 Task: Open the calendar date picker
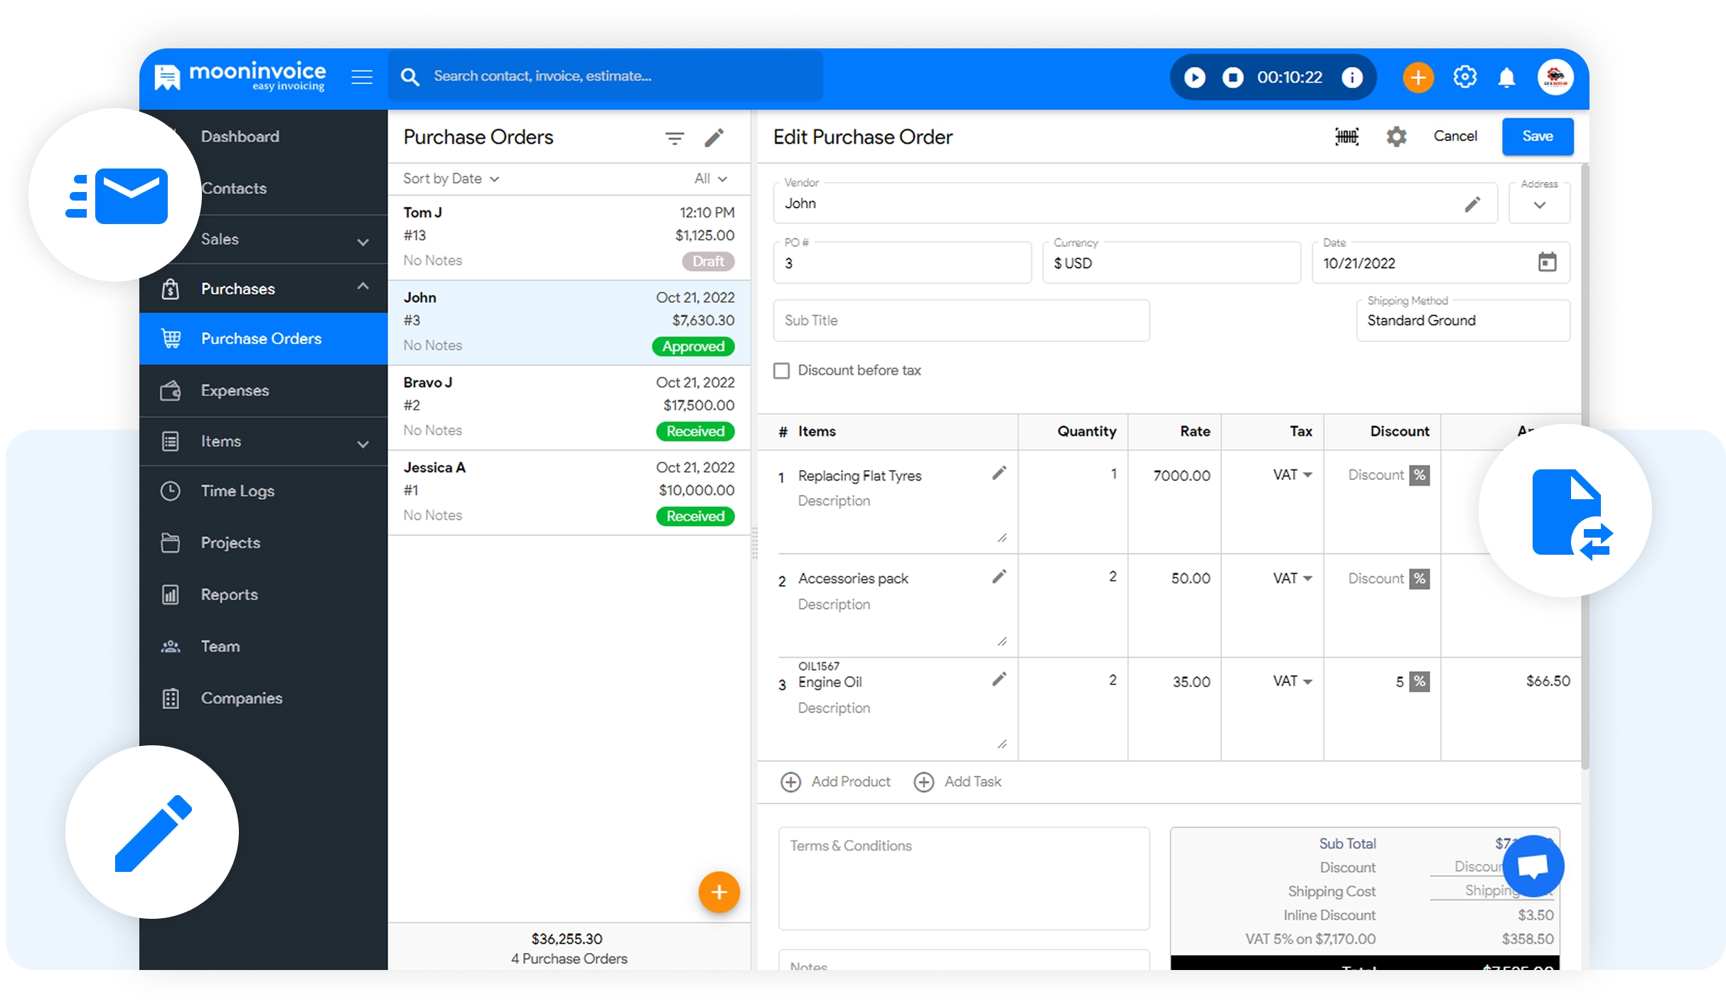[1547, 262]
